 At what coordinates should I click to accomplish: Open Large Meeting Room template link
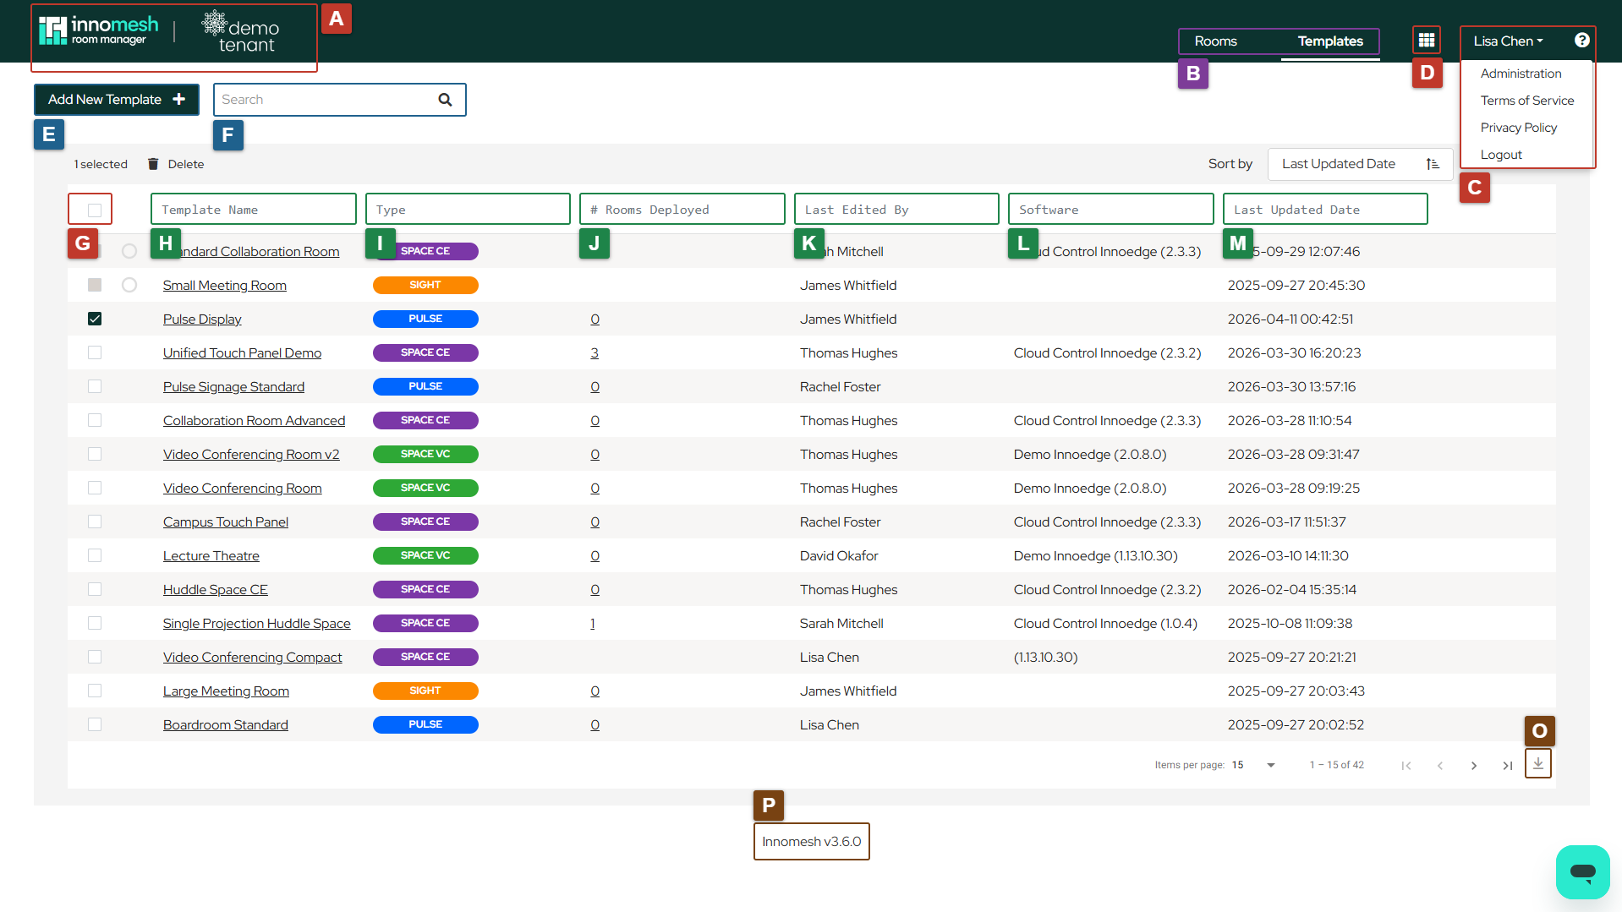click(226, 691)
